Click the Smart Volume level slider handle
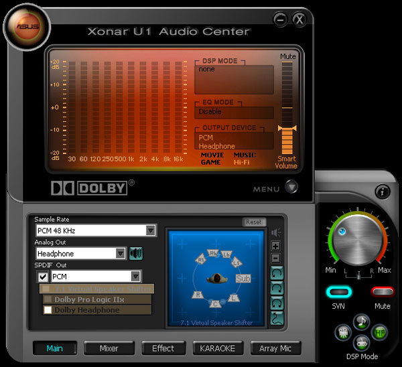The width and height of the screenshot is (402, 367). click(287, 128)
